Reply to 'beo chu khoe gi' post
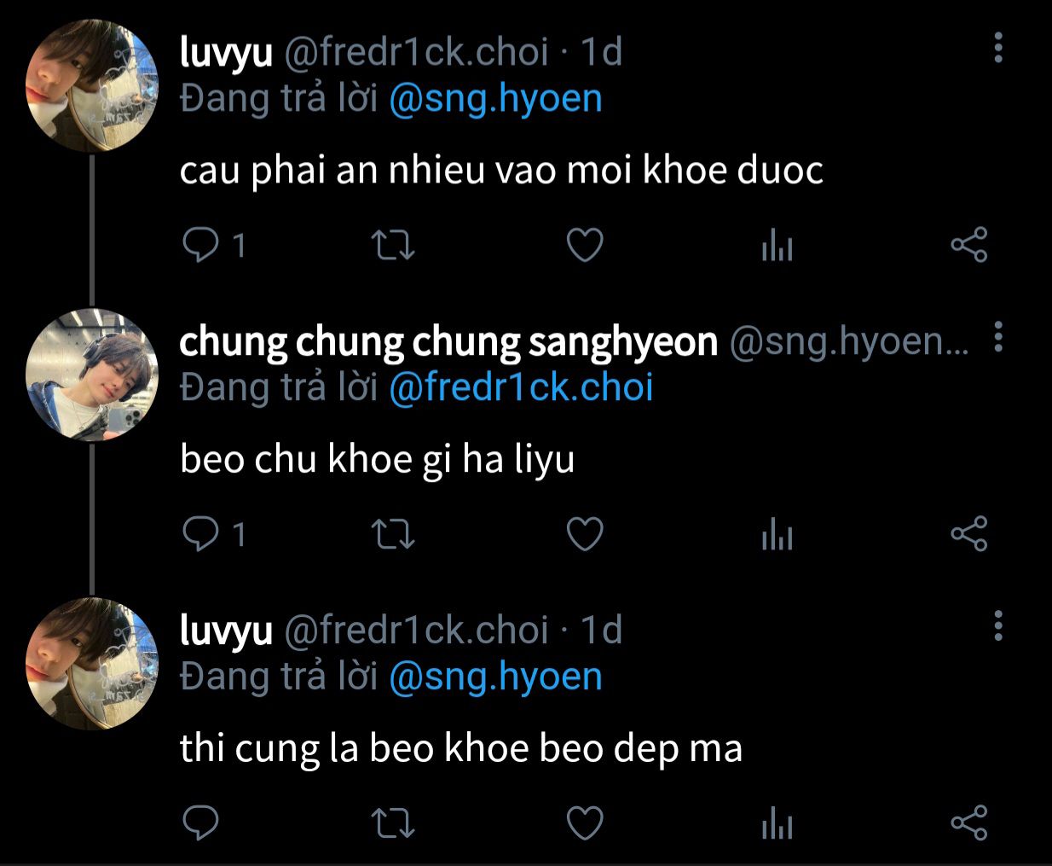The height and width of the screenshot is (866, 1052). 201,534
